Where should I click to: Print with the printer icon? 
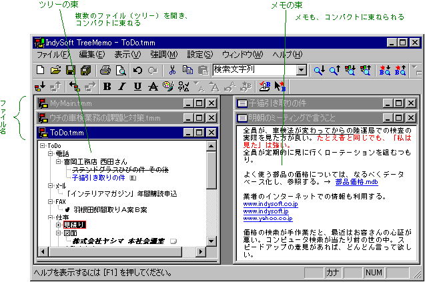pyautogui.click(x=105, y=70)
